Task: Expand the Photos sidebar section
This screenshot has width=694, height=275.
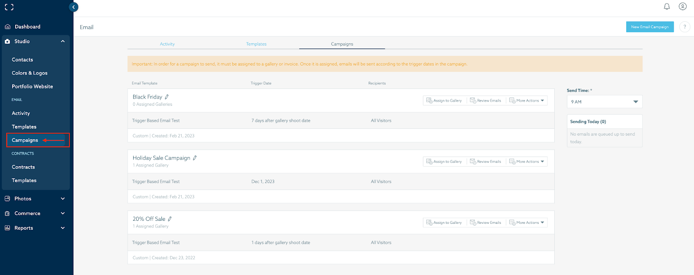Action: coord(36,199)
